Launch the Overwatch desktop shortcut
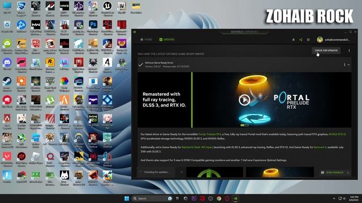This screenshot has height=203, width=362. (79, 140)
